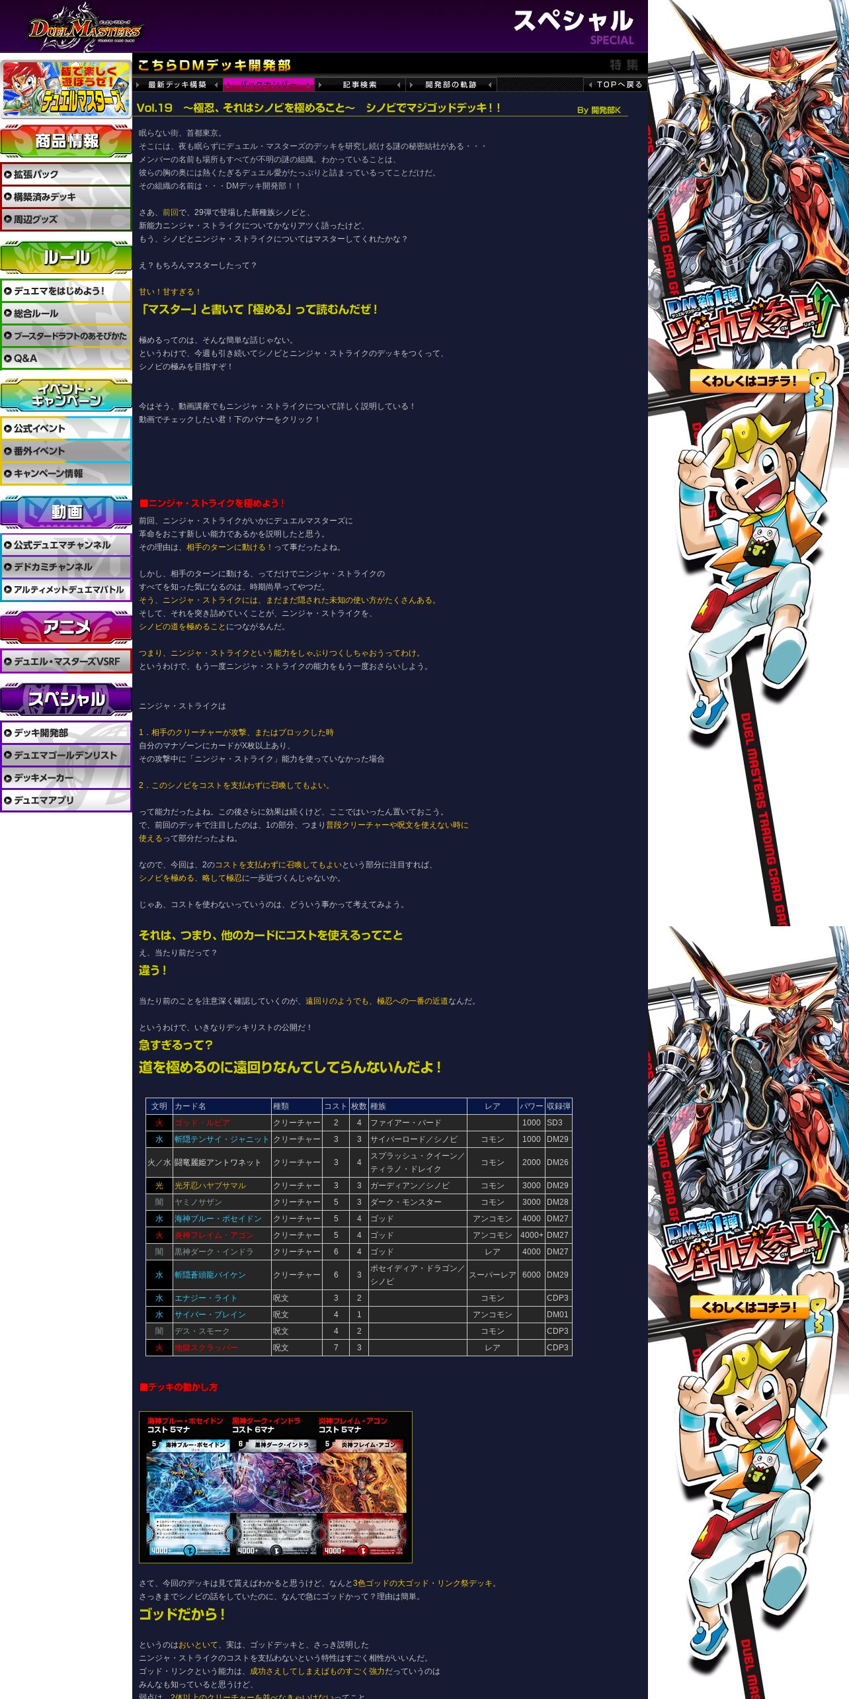Click the 収録弾 table column header

pos(558,1106)
